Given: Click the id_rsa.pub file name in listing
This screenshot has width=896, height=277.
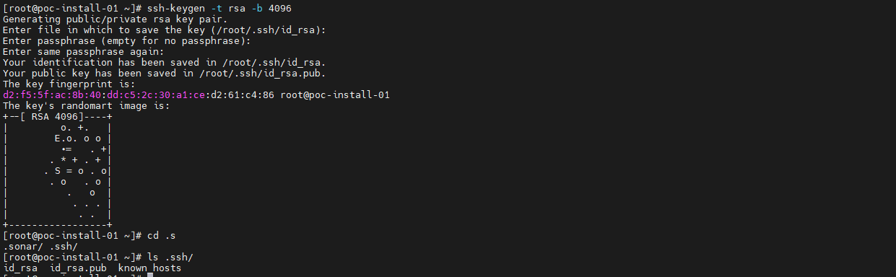Looking at the screenshot, I should [77, 268].
